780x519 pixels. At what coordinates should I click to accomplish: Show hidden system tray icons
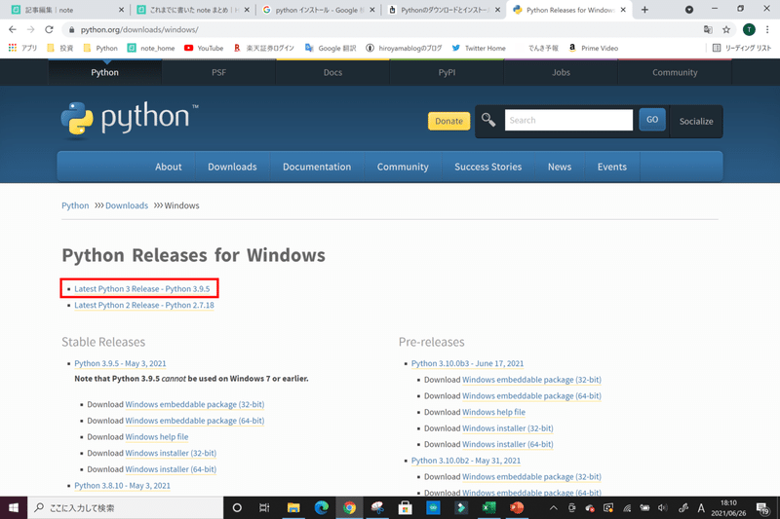(553, 507)
